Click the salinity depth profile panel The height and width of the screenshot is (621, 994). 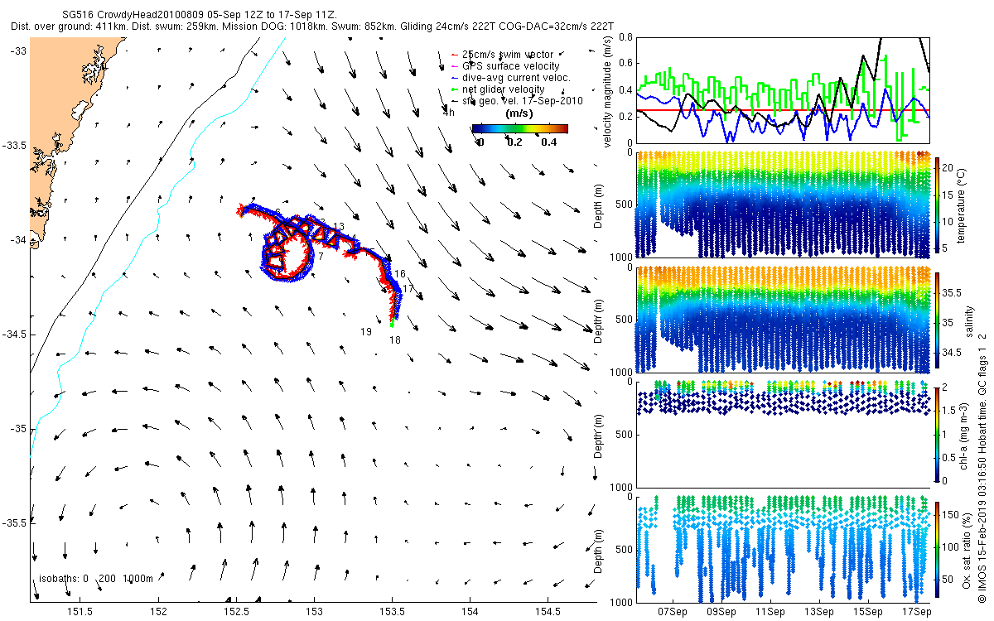[783, 319]
